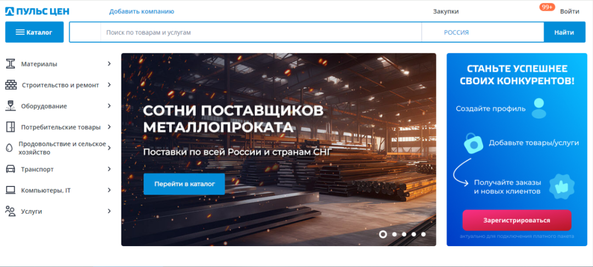The image size is (593, 267).
Task: Expand the Материалы category chevron
Action: (109, 64)
